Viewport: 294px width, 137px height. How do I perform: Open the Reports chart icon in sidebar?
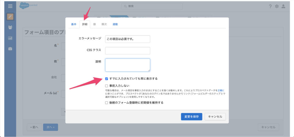click(10, 38)
